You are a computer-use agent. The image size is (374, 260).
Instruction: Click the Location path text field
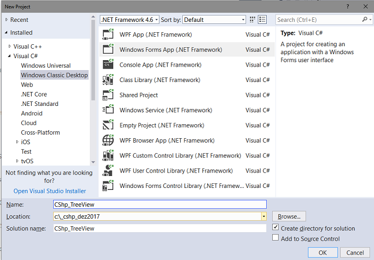tap(157, 217)
